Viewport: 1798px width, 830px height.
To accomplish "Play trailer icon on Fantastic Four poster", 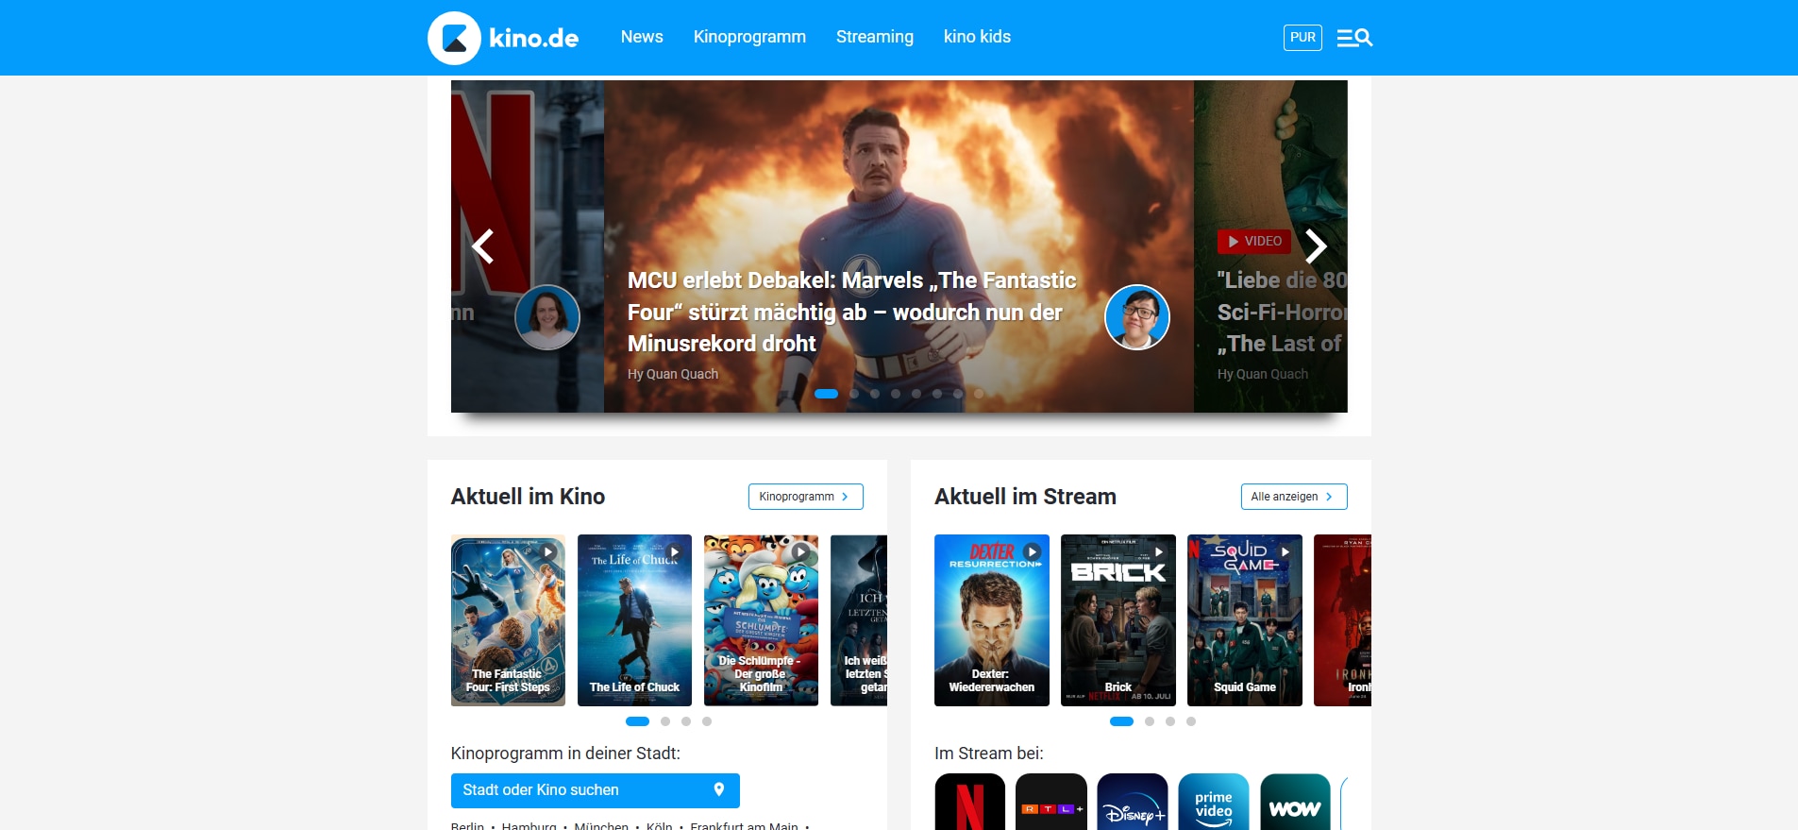I will pyautogui.click(x=548, y=552).
